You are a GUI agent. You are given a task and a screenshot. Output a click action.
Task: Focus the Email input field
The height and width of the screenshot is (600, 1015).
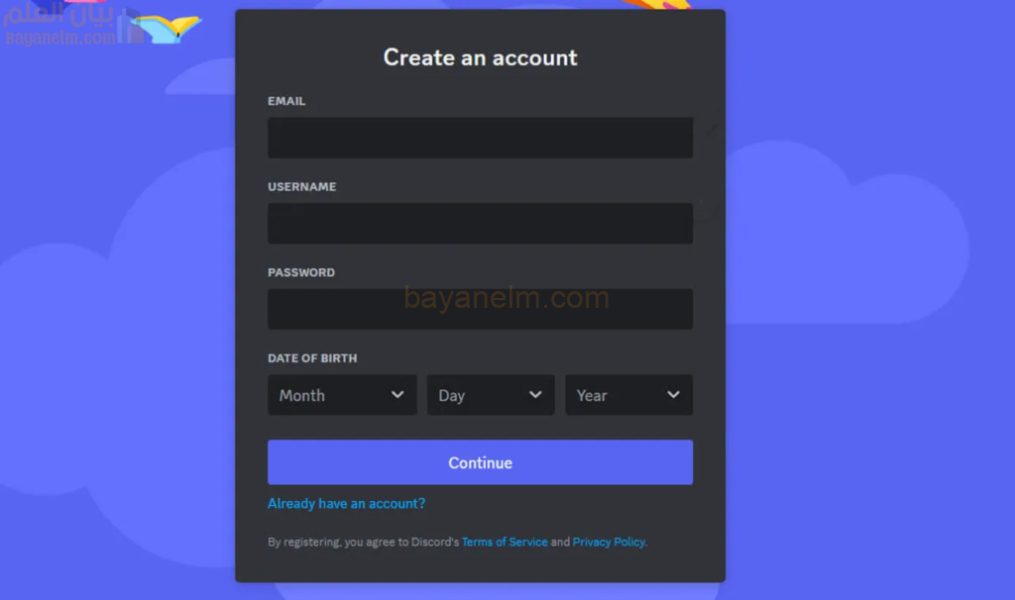(481, 138)
